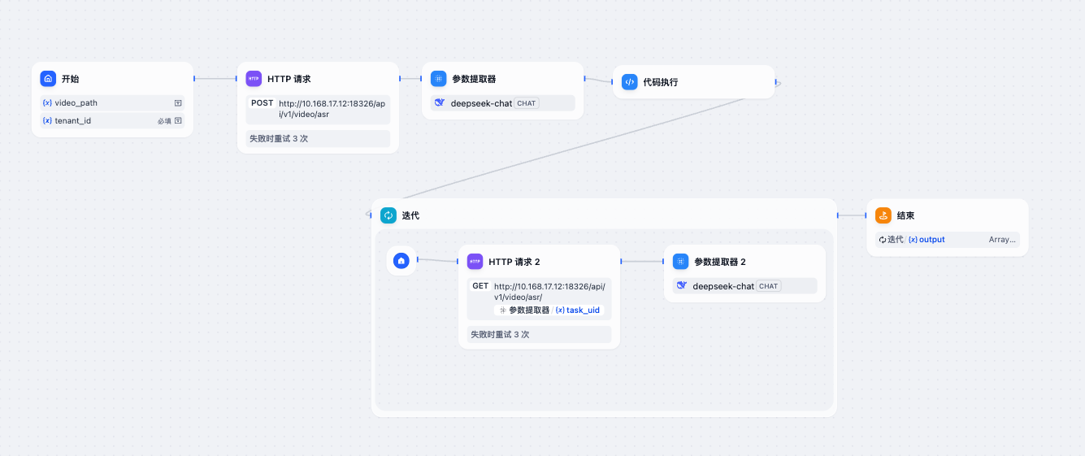
Task: Click the HTTP 请求 2 node icon
Action: [x=475, y=262]
